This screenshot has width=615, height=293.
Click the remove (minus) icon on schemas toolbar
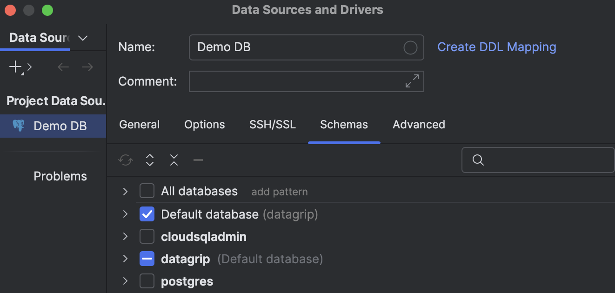click(x=198, y=160)
